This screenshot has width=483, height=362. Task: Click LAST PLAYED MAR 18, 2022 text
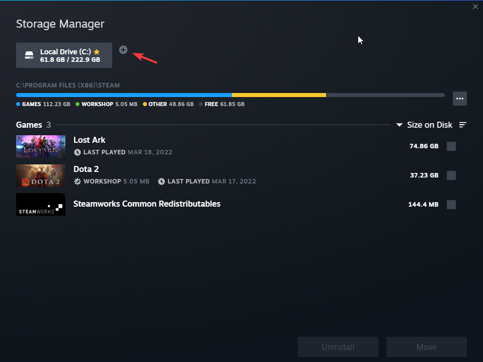(x=127, y=152)
